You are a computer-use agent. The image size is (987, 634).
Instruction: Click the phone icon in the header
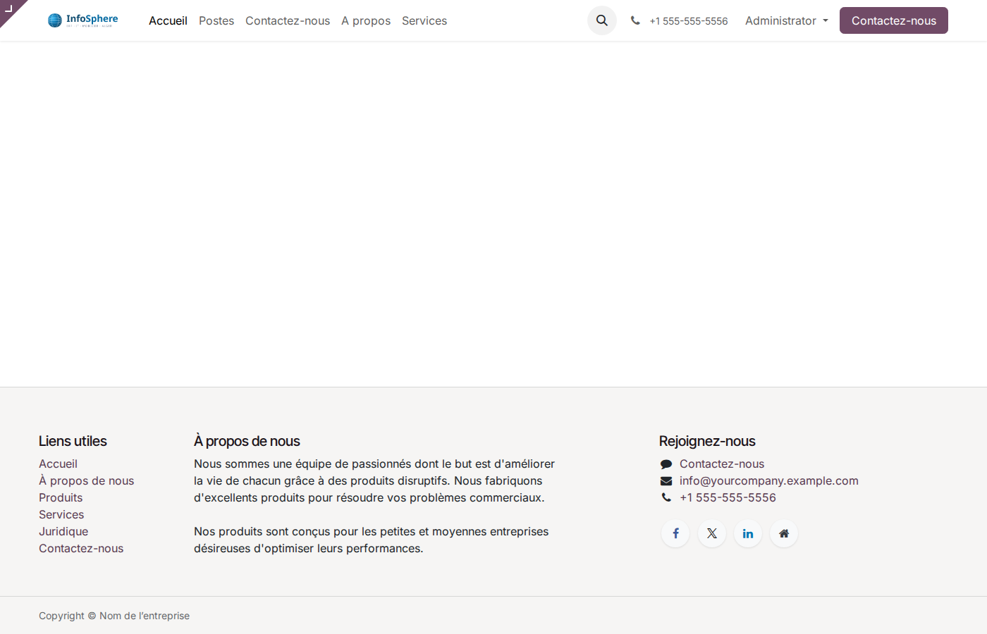coord(635,21)
